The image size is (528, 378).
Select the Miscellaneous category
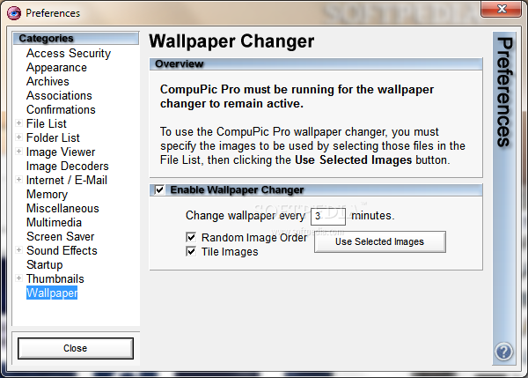[62, 209]
